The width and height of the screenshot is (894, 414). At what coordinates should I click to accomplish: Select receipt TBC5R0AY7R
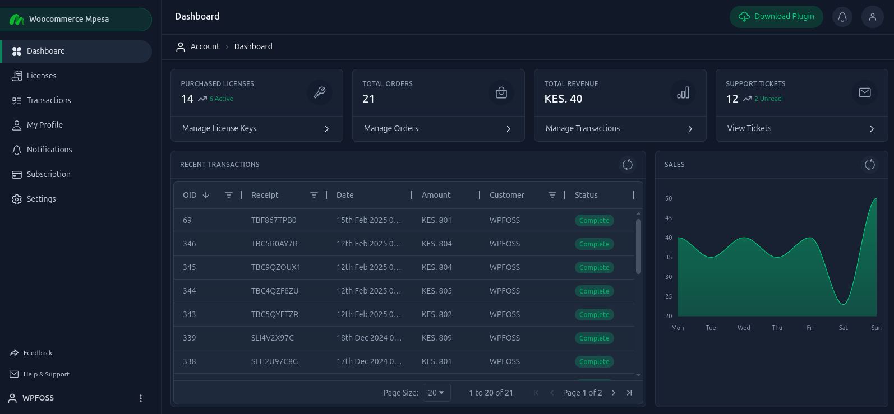click(274, 244)
